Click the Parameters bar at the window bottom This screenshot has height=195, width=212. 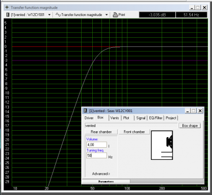106,181
